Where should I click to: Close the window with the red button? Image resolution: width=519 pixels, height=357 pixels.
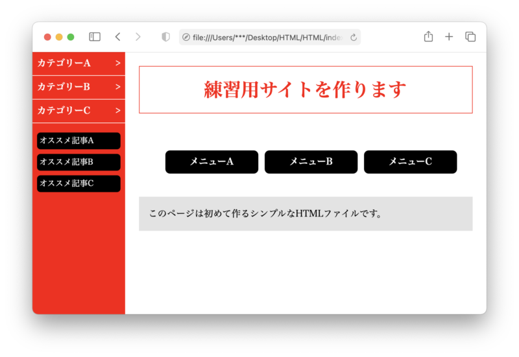click(x=47, y=37)
